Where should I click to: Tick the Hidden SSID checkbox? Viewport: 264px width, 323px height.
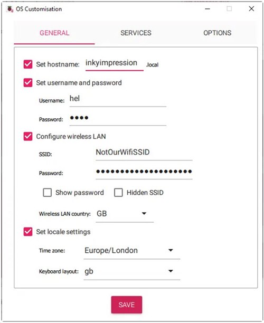pos(118,193)
